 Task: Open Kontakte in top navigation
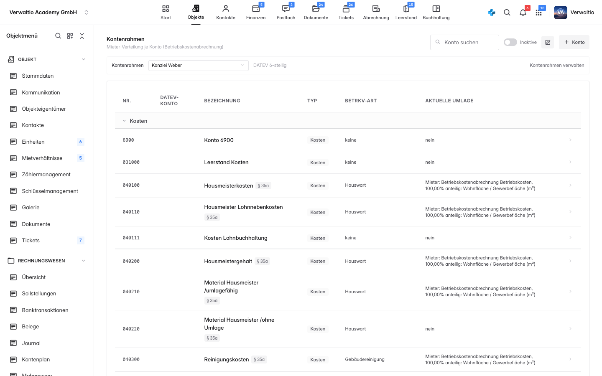(x=226, y=13)
